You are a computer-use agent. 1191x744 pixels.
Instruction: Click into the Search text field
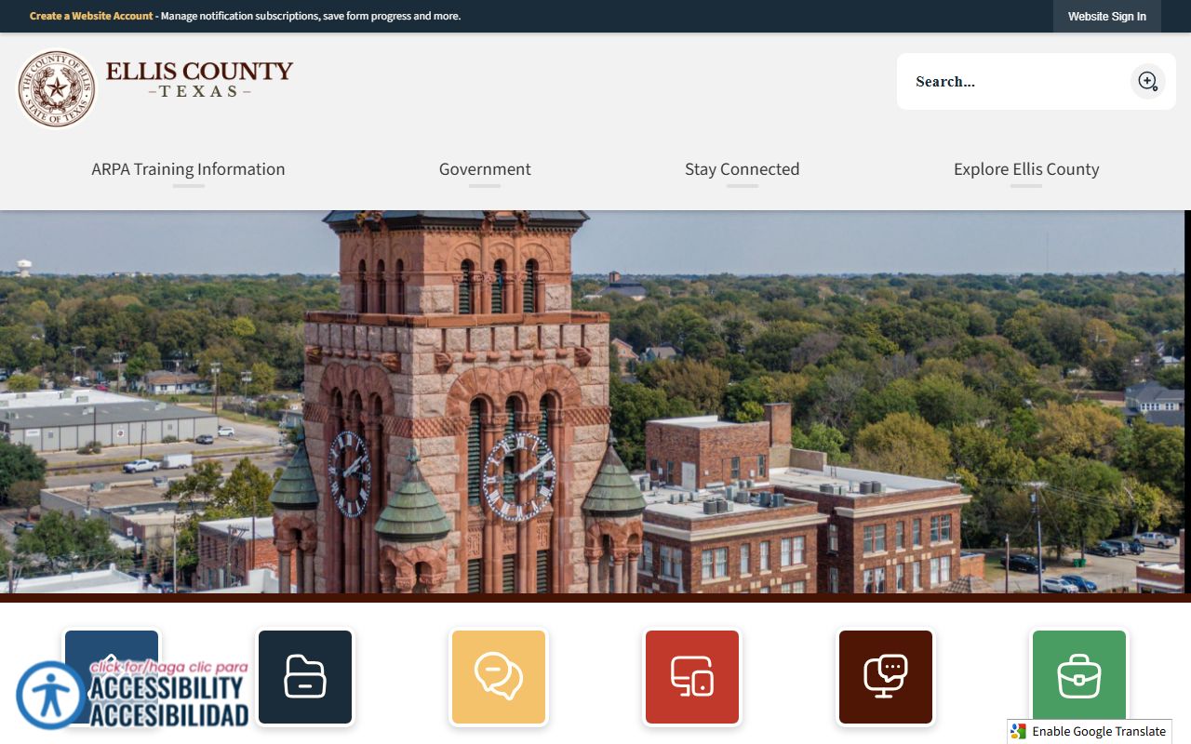tap(1014, 82)
